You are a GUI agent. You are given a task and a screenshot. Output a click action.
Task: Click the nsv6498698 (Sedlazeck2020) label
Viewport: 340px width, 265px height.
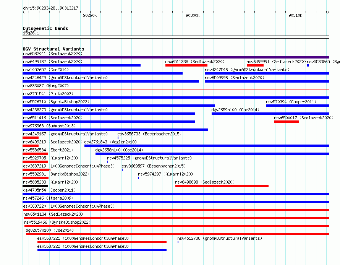click(x=205, y=182)
